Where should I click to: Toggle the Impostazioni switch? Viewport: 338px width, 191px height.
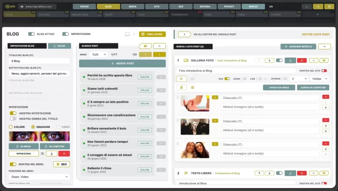[x=65, y=34]
